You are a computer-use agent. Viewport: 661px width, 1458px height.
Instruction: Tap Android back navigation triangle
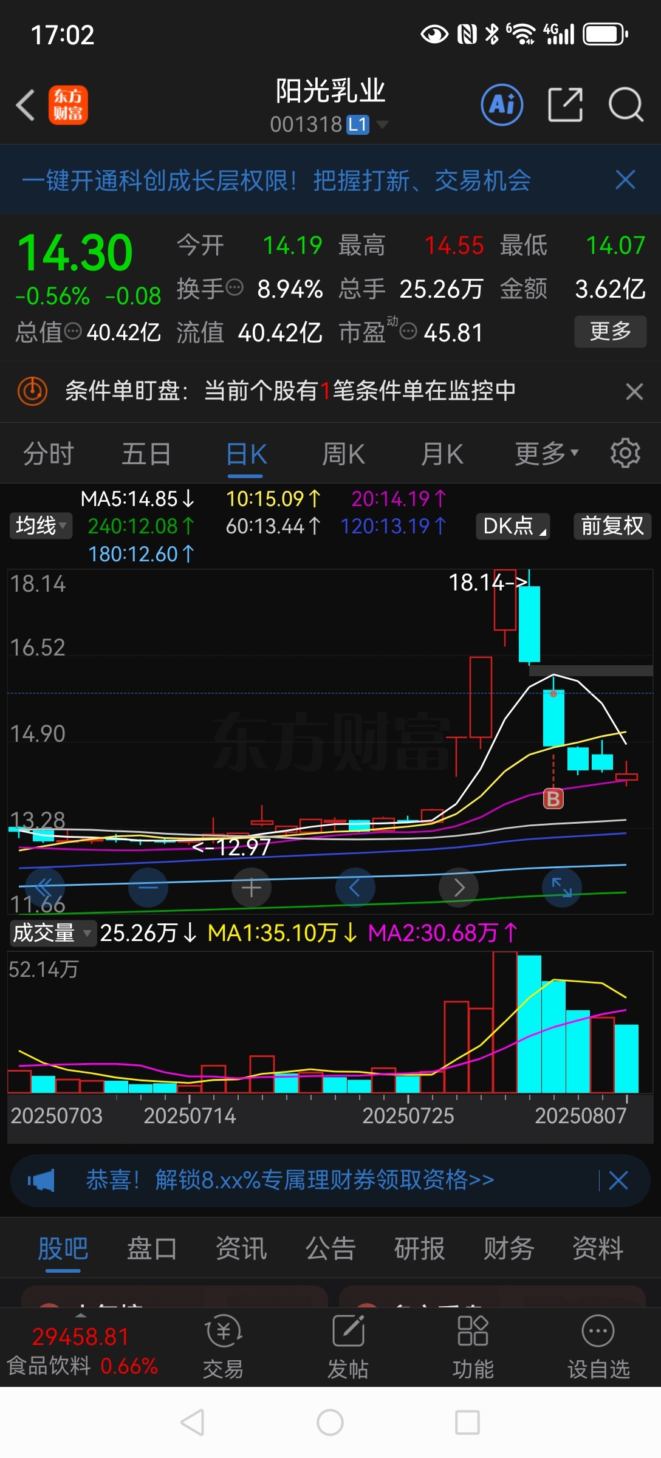click(x=193, y=1422)
